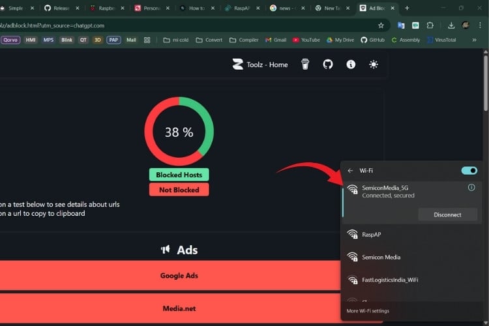Switch to the How to browser tab

point(196,8)
